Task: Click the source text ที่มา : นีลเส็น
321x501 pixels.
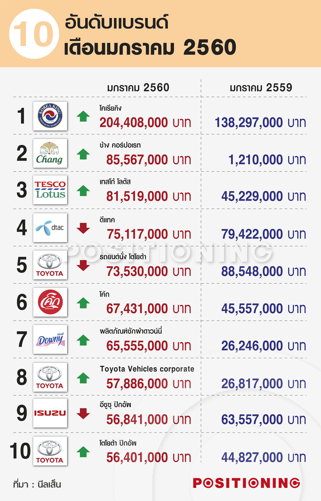Action: tap(37, 484)
